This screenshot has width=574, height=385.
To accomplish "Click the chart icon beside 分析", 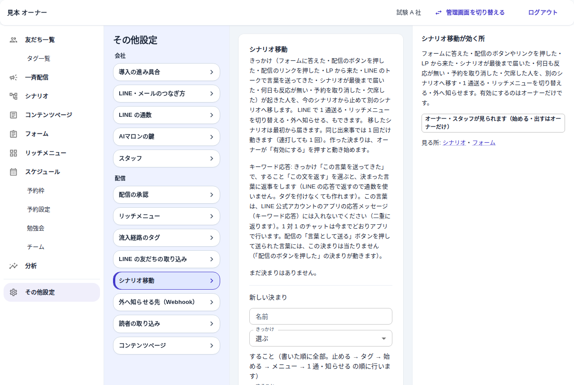I will [x=13, y=266].
